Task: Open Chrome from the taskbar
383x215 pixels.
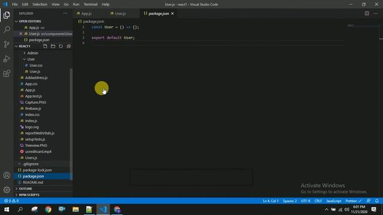Action: (x=48, y=210)
